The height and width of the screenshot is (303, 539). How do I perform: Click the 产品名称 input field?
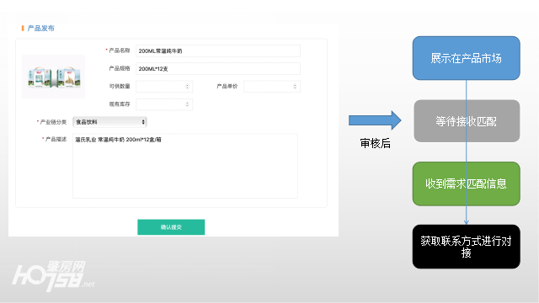point(218,50)
